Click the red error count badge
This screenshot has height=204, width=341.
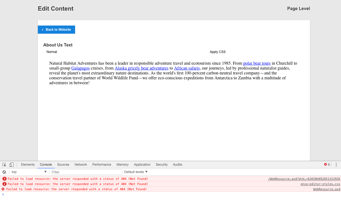point(327,165)
